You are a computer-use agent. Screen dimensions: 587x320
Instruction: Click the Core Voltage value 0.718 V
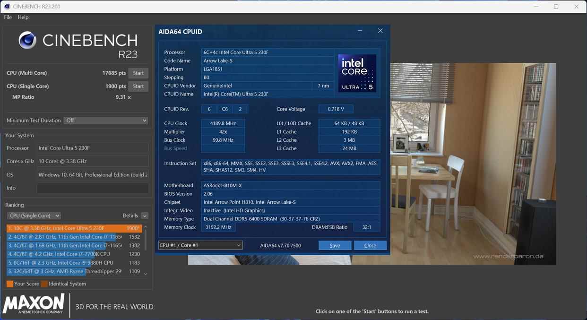pyautogui.click(x=336, y=109)
